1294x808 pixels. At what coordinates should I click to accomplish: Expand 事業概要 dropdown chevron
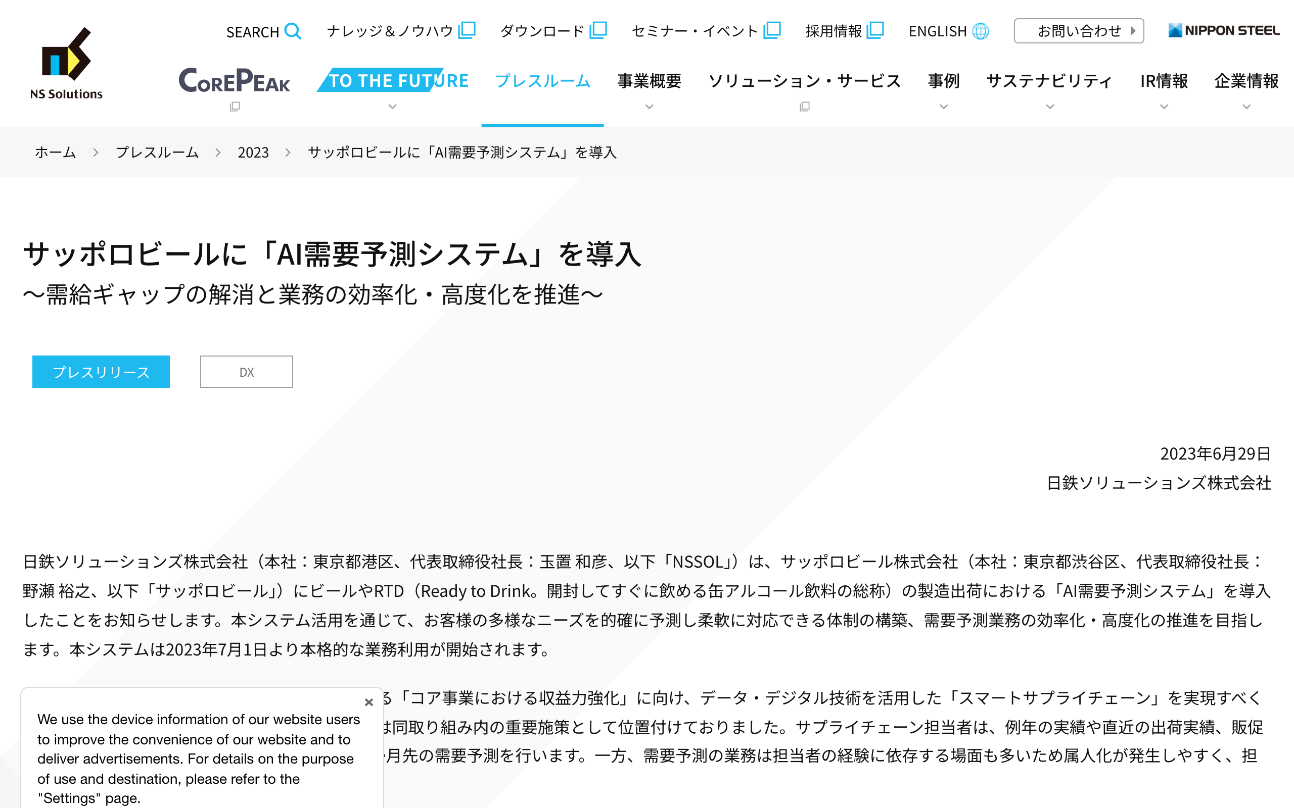pyautogui.click(x=649, y=107)
